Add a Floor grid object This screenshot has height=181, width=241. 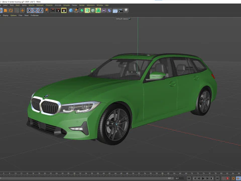click(x=115, y=11)
